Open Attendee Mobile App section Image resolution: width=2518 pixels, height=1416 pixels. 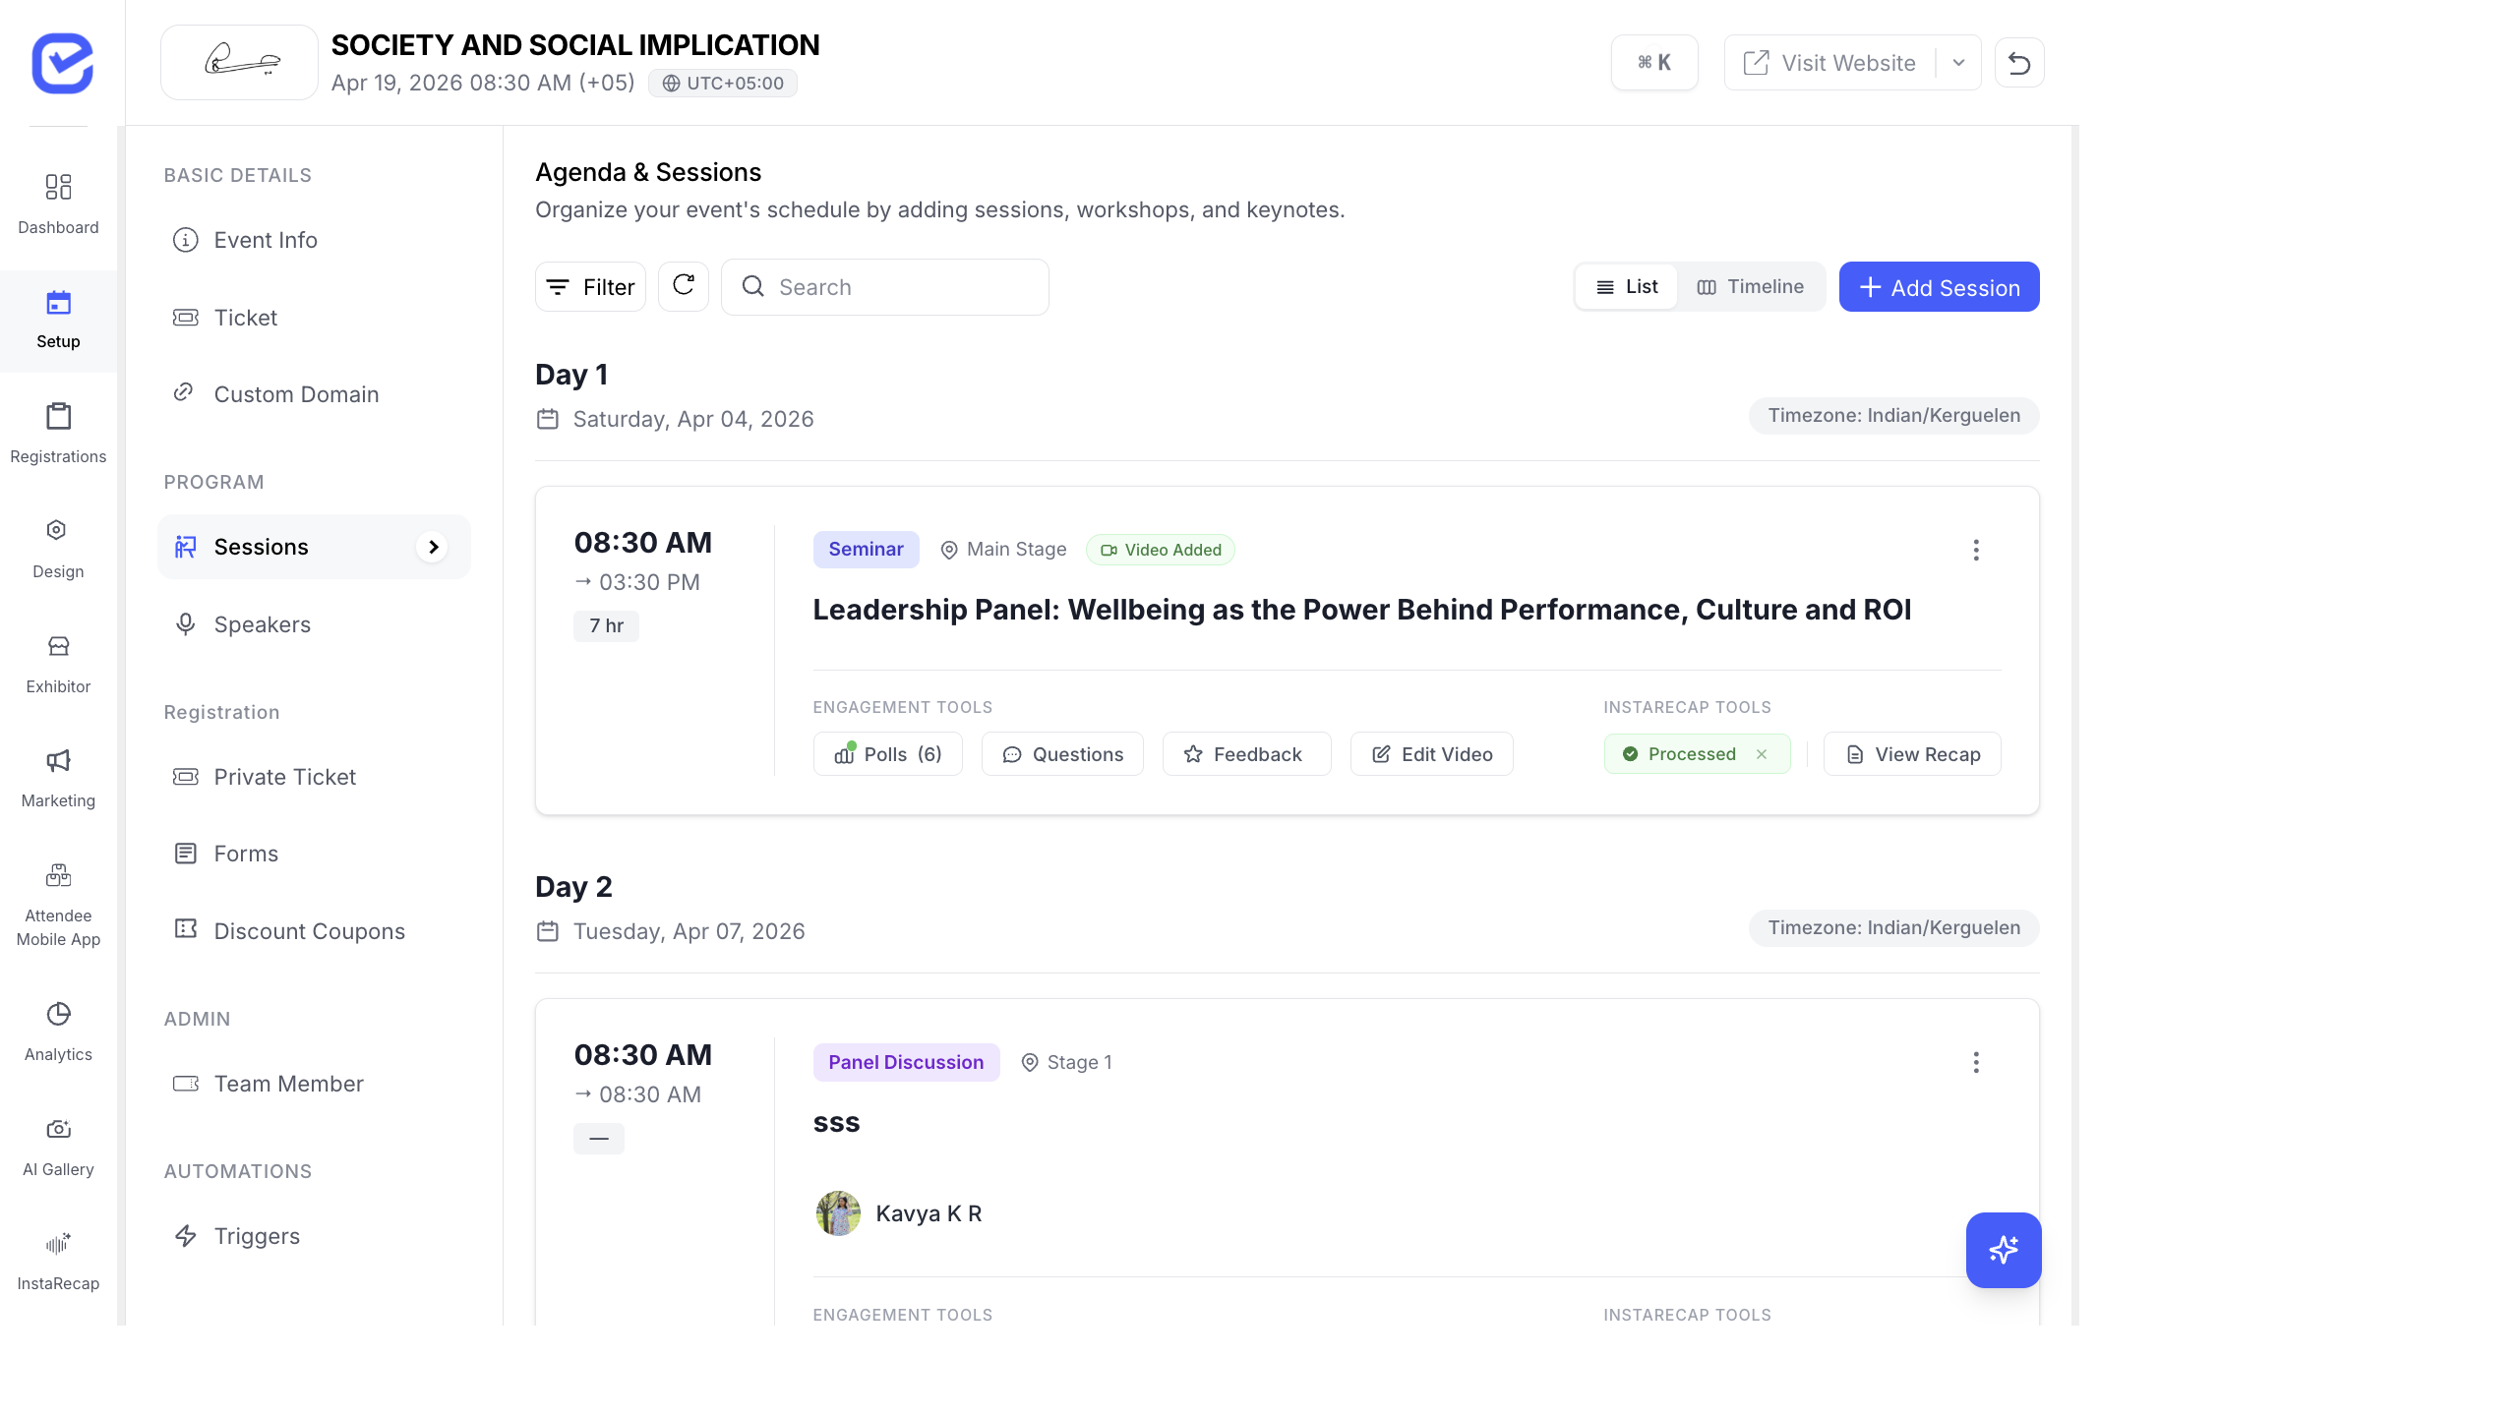point(58,905)
